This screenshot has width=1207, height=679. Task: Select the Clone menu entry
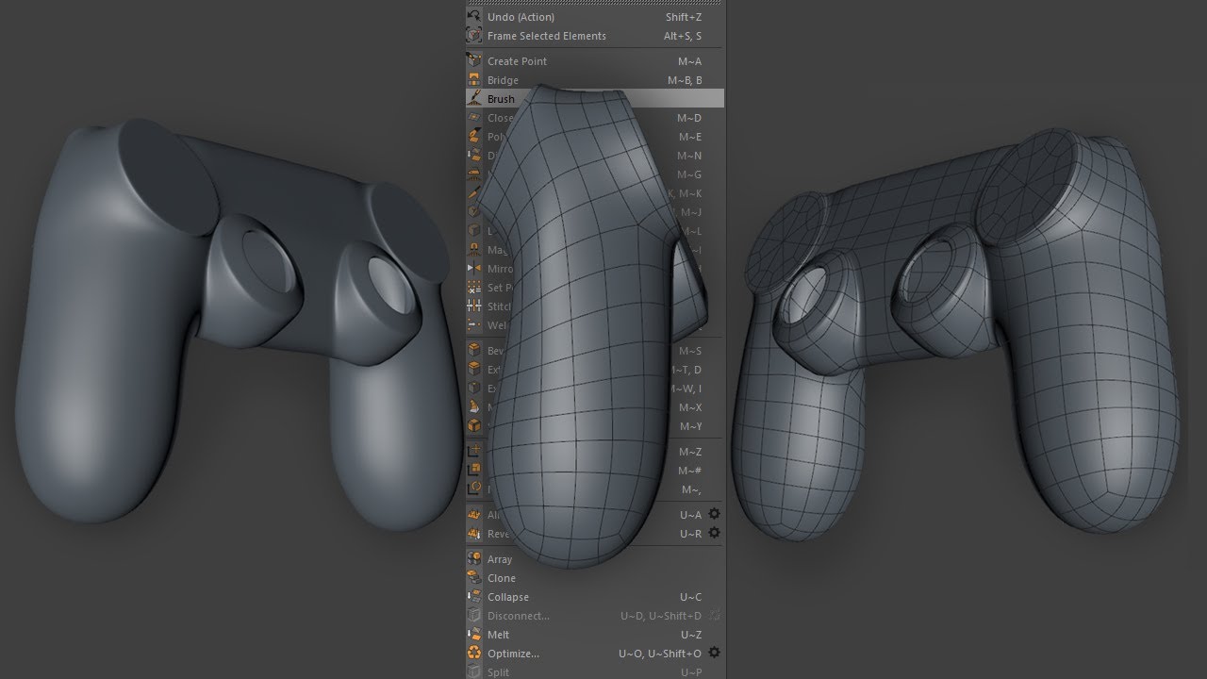click(595, 578)
